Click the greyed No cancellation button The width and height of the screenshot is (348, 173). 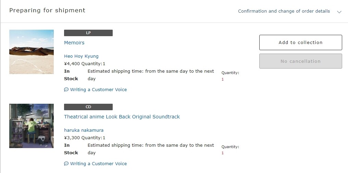[x=300, y=61]
